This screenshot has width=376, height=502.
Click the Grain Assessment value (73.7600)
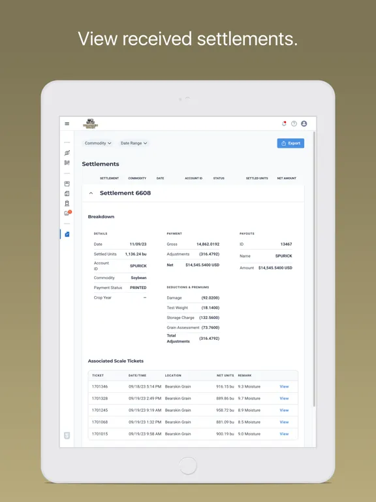pyautogui.click(x=210, y=327)
